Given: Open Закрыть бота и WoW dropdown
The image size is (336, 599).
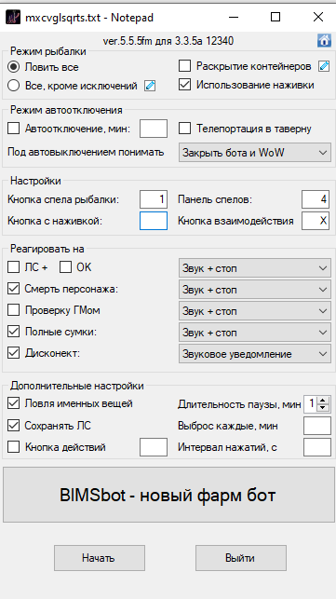Looking at the screenshot, I should point(255,153).
